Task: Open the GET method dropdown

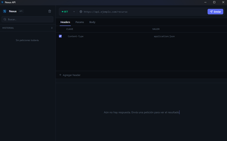Action: [68, 12]
